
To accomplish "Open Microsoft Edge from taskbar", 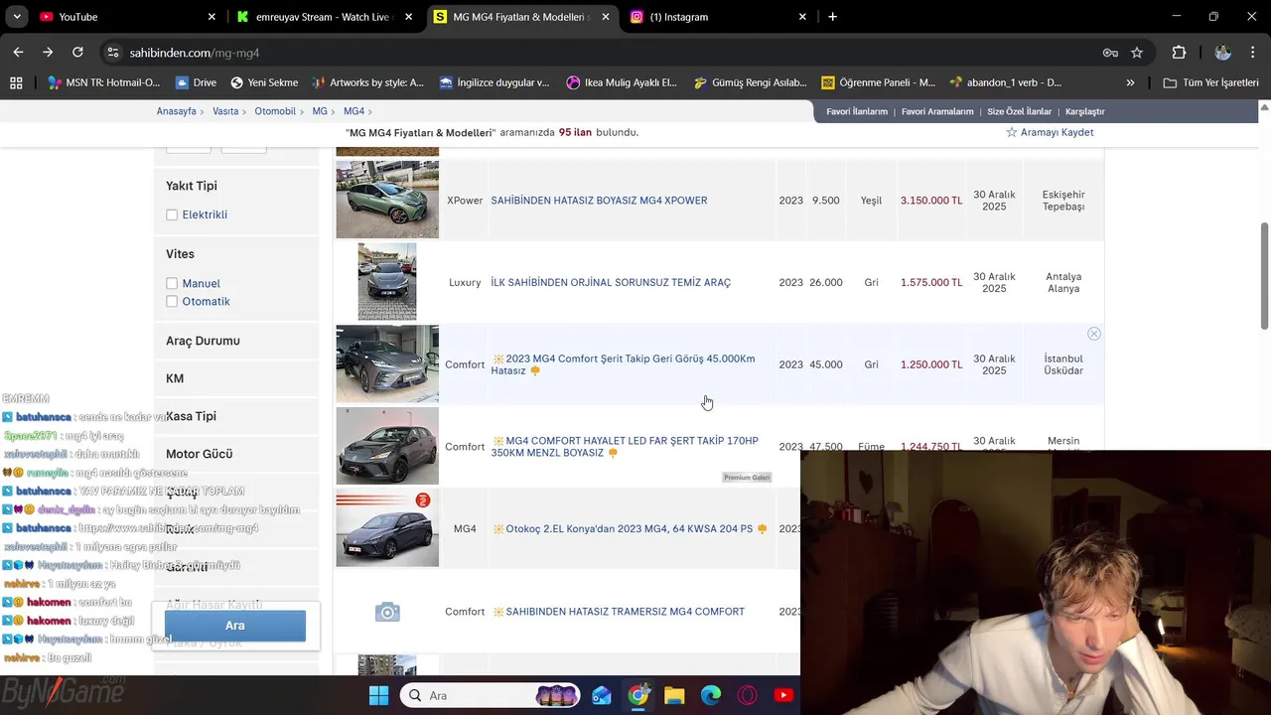I will point(711,695).
